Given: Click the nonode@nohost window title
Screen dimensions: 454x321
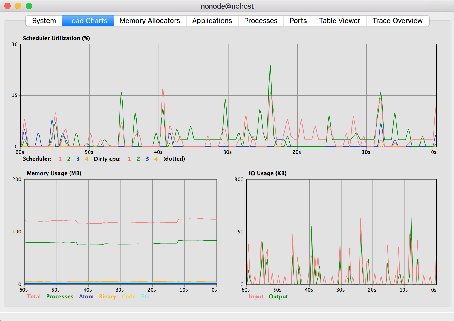Looking at the screenshot, I should [227, 6].
